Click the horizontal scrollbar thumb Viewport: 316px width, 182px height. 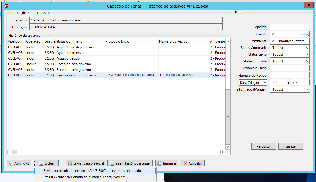[14, 152]
